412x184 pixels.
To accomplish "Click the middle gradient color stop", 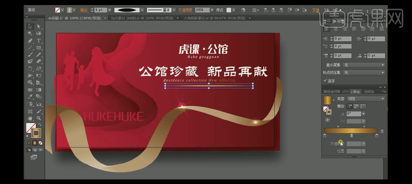I will tap(352, 135).
